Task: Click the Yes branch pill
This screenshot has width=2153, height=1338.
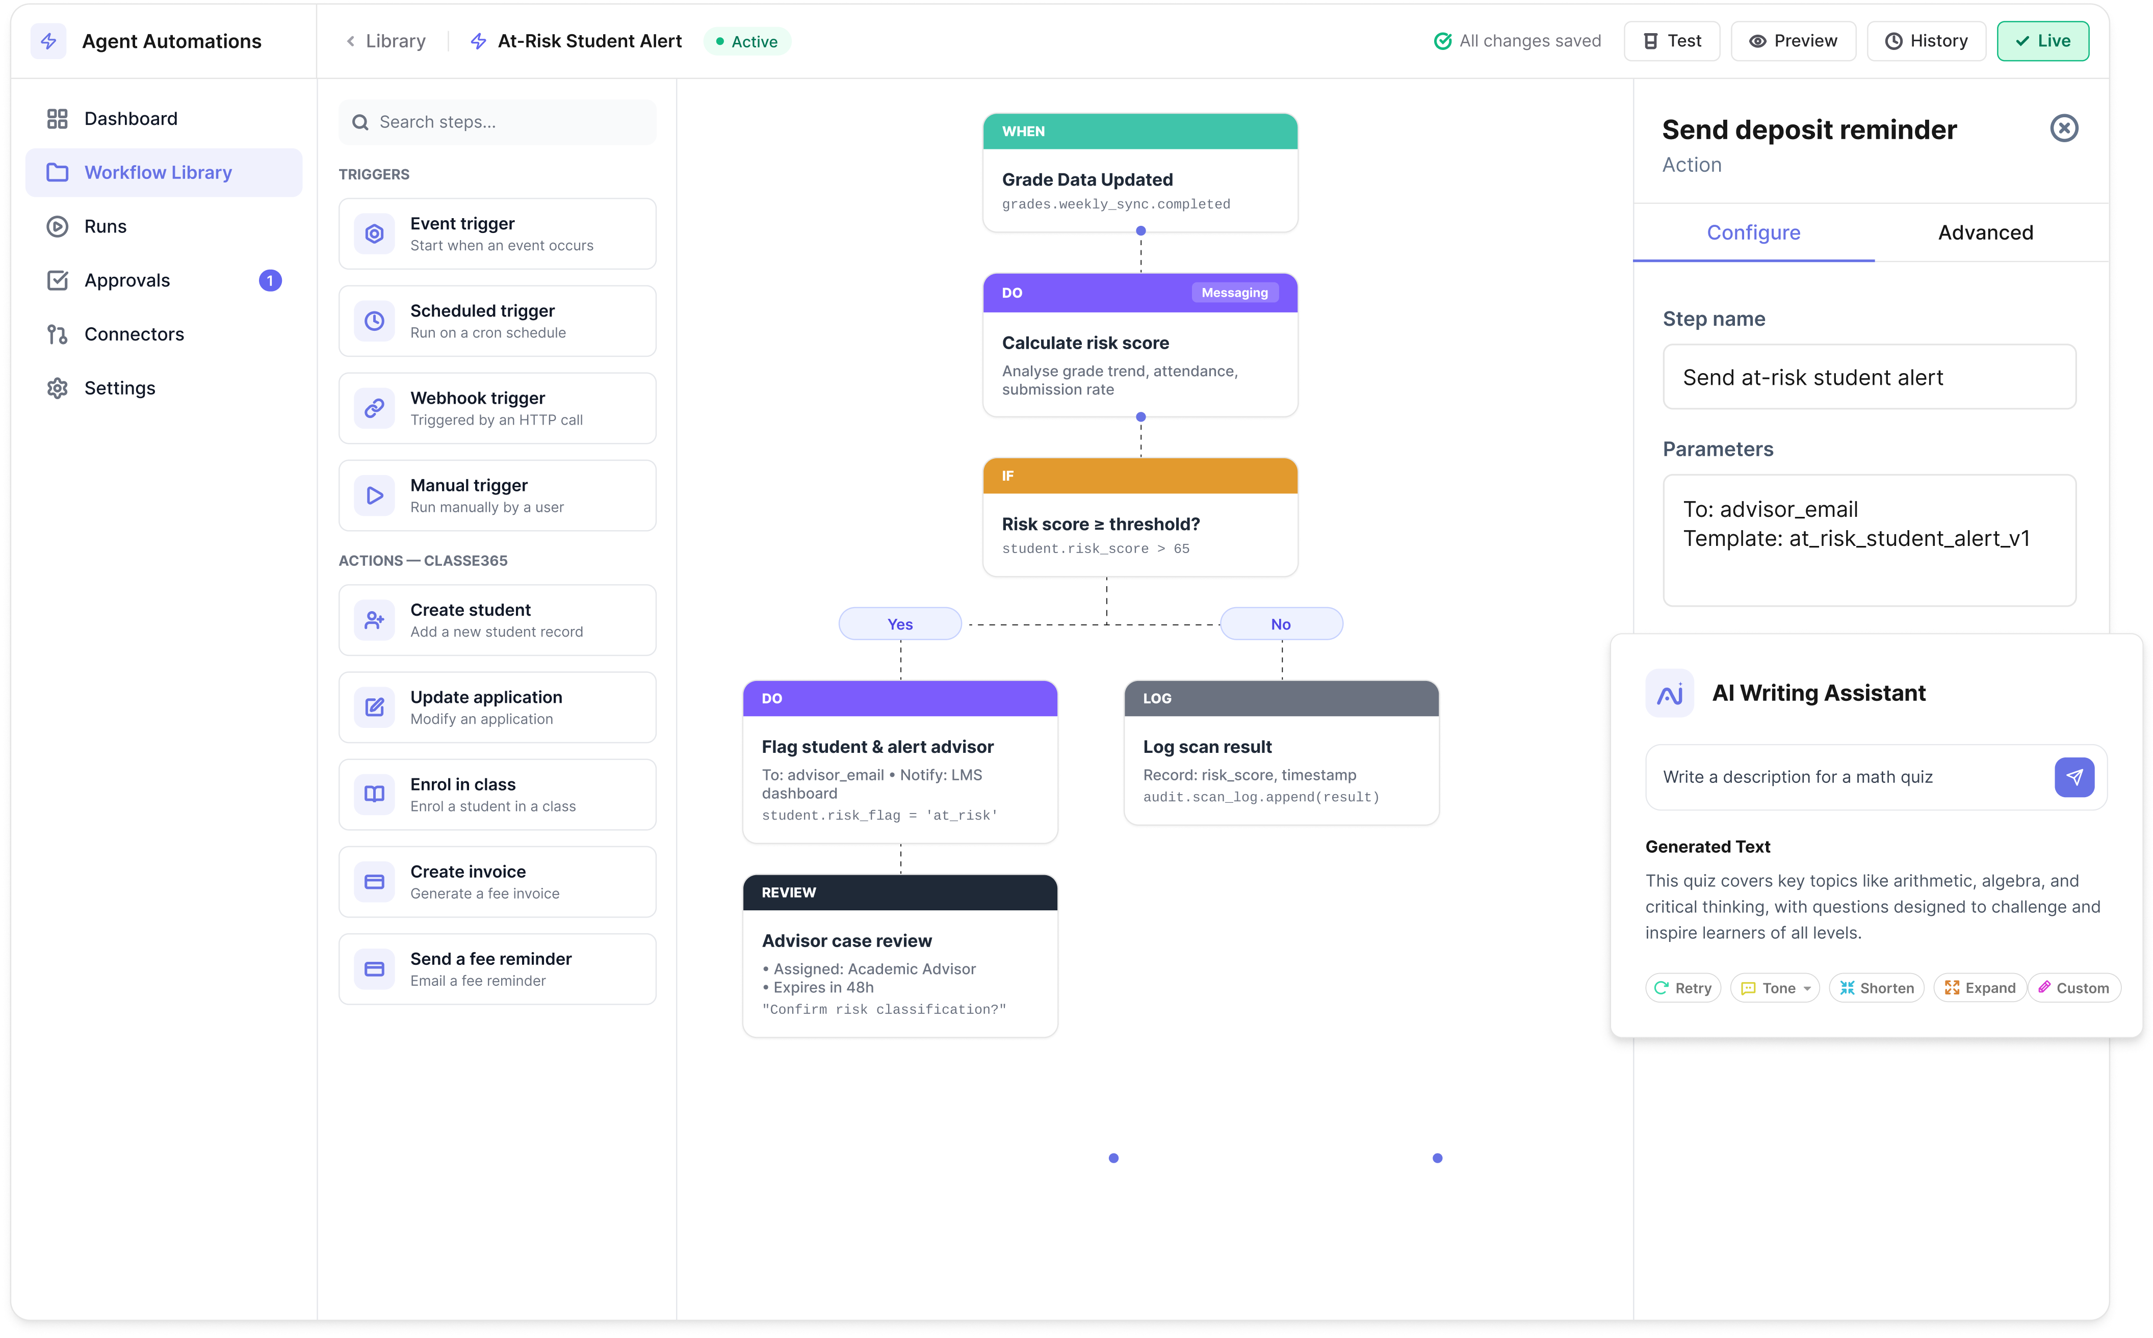Action: (900, 624)
